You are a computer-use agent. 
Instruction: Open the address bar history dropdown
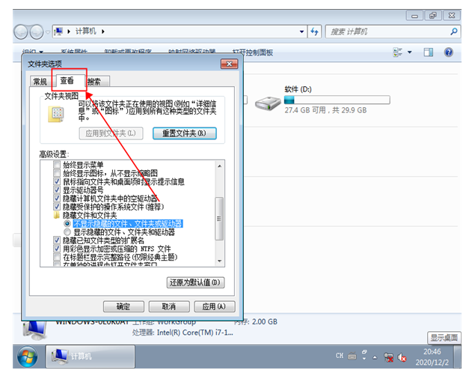point(301,31)
